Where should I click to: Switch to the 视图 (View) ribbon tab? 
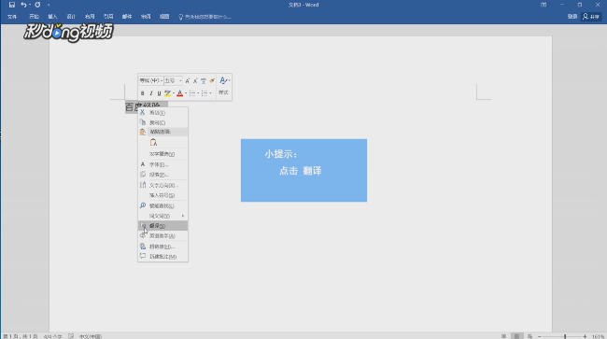(164, 17)
